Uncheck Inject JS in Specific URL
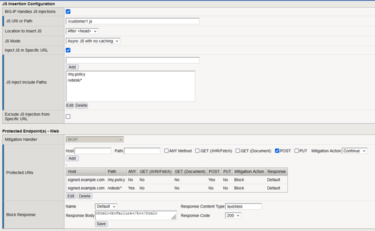Screen dimensions: 375x231 point(68,50)
